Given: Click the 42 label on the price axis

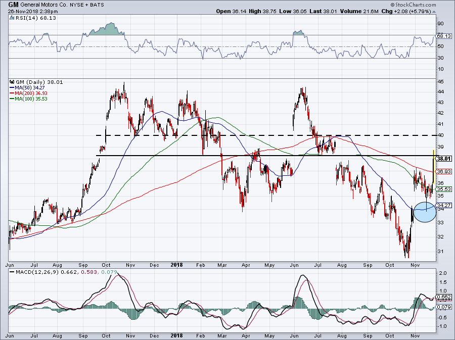Looking at the screenshot, I should [440, 113].
